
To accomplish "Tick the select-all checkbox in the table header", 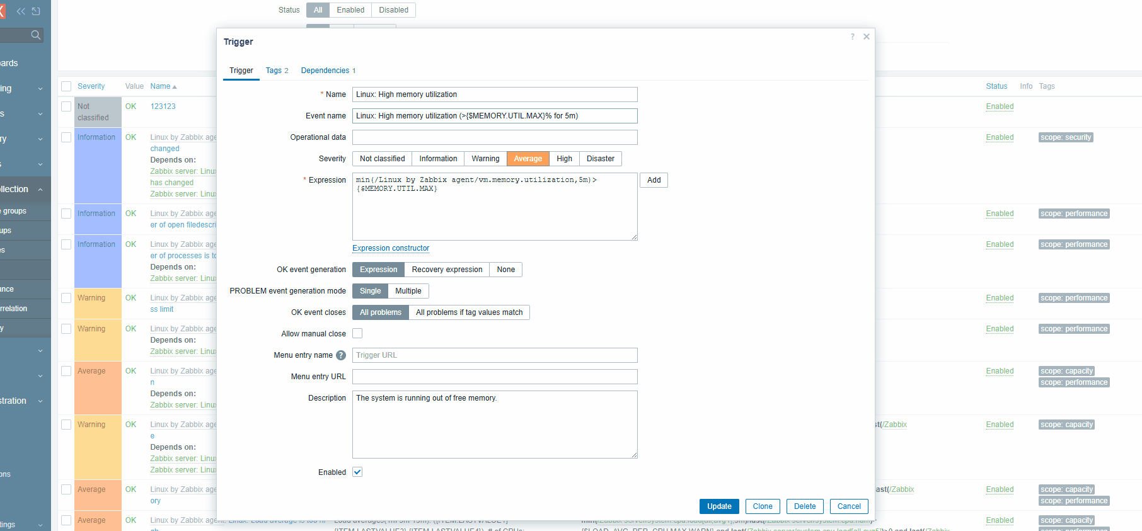I will pos(66,86).
